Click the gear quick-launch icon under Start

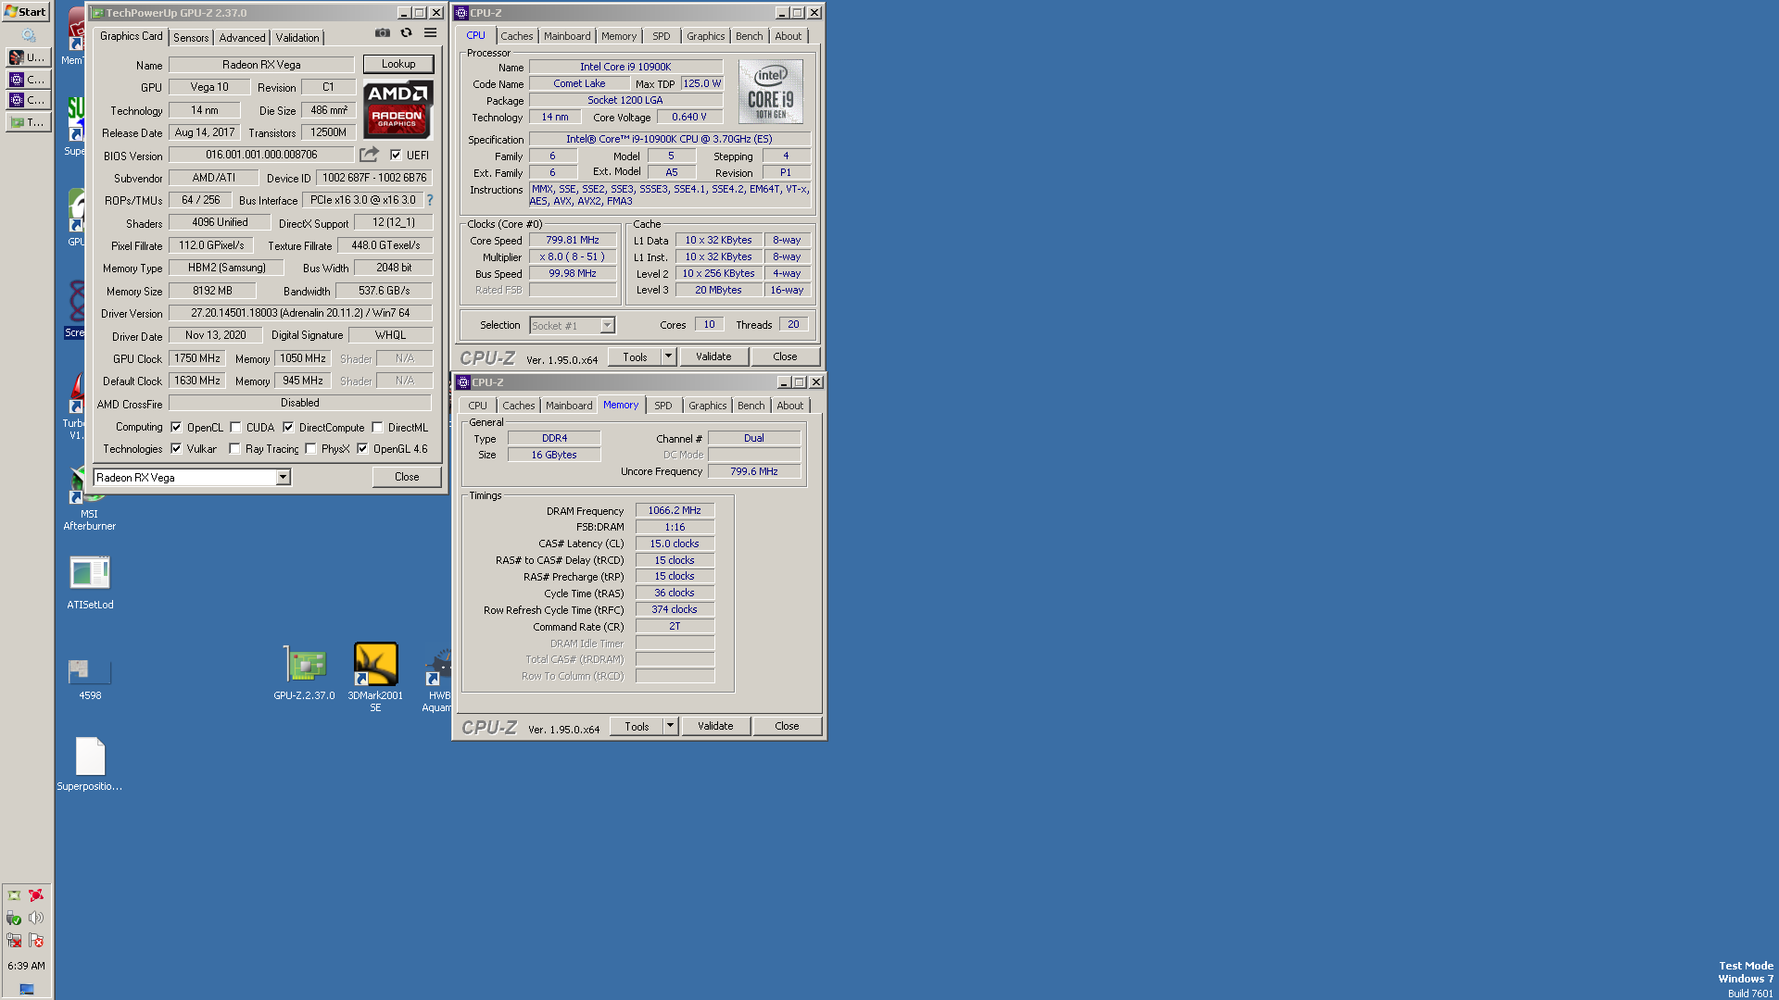(29, 35)
